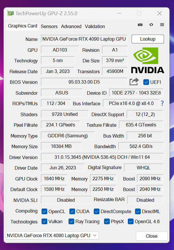Click the chevron on the GPU selector
Screen dimensions: 174x250
pos(95,235)
